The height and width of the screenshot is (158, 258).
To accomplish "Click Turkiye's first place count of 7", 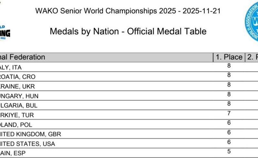I will click(229, 114).
